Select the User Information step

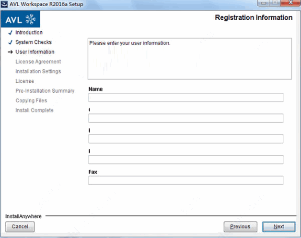pos(35,52)
